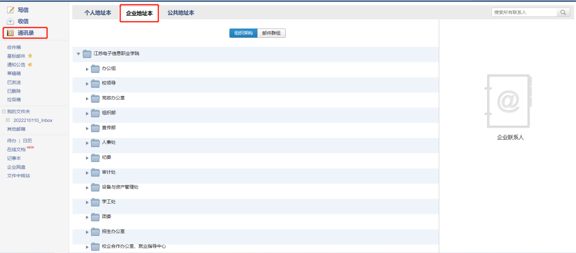Expand the 校领导 tree node arrow
The image size is (576, 253).
(x=87, y=84)
